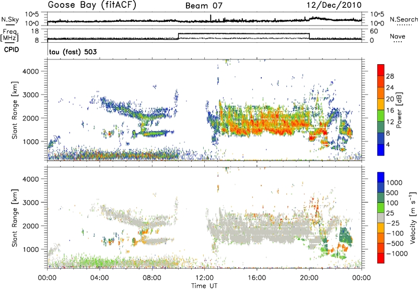Viewport: 418px width, 289px height.
Task: Click the '60' tick on the Nave axis
Action: click(374, 31)
